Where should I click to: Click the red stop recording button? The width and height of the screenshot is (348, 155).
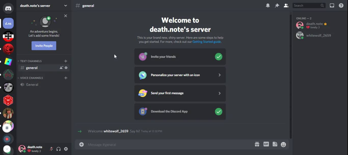pyautogui.click(x=7, y=139)
